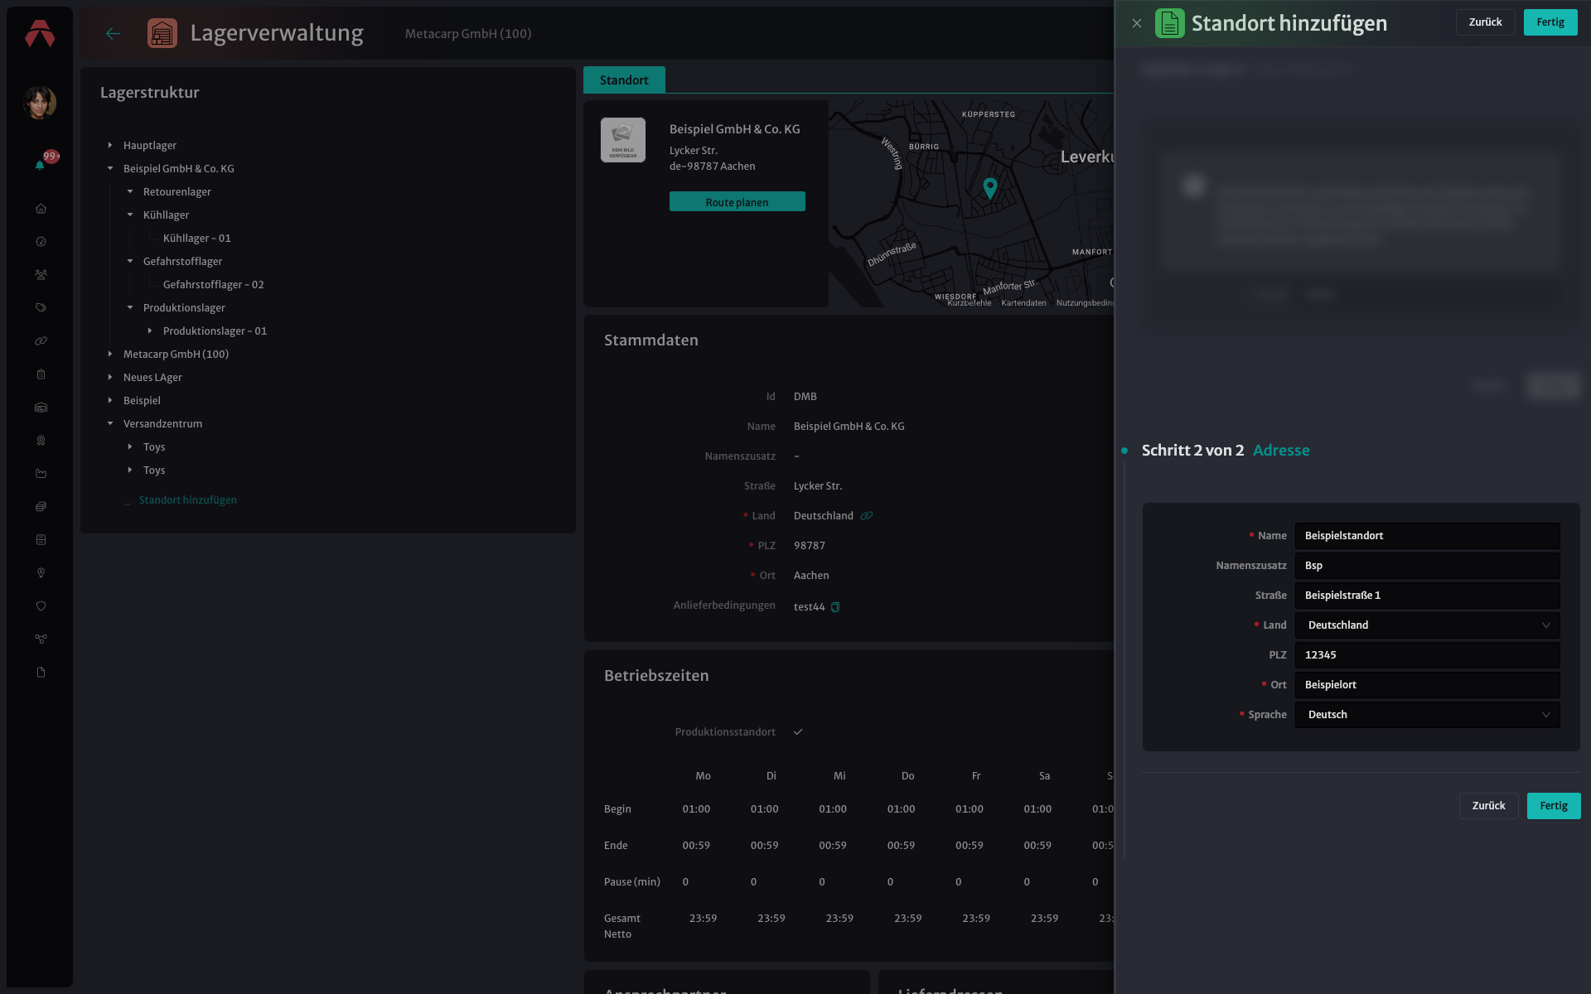Open the user profile avatar
The image size is (1591, 994).
(x=40, y=103)
